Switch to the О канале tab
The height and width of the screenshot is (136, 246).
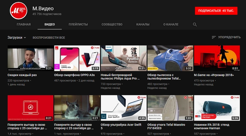click(171, 25)
